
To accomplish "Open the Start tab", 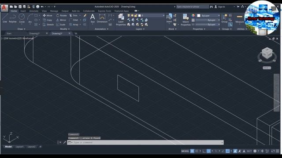I will pos(9,33).
